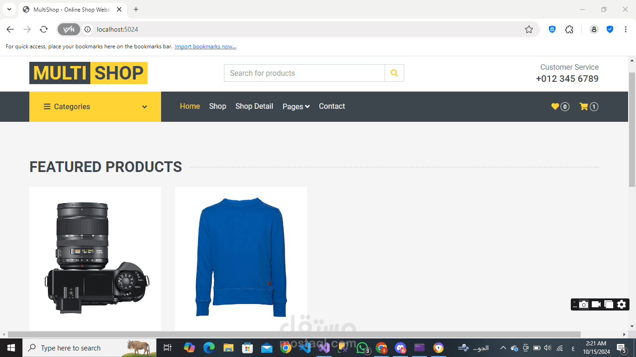The height and width of the screenshot is (357, 636).
Task: Open the wishlist heart icon
Action: click(555, 106)
